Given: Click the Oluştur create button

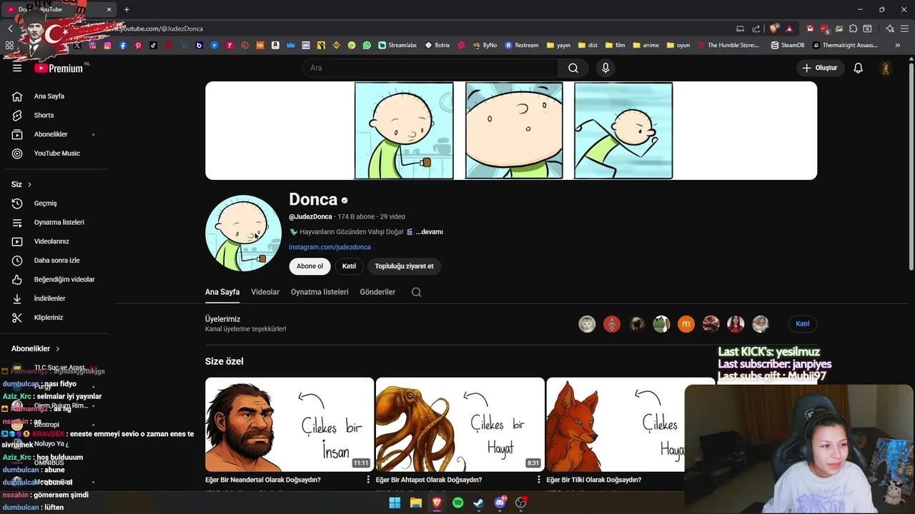Looking at the screenshot, I should pyautogui.click(x=819, y=68).
